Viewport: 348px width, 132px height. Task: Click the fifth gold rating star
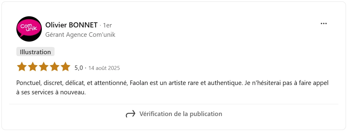[x=65, y=67]
